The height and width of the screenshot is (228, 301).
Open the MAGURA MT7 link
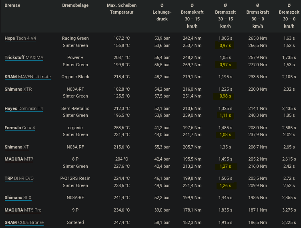tap(19, 159)
